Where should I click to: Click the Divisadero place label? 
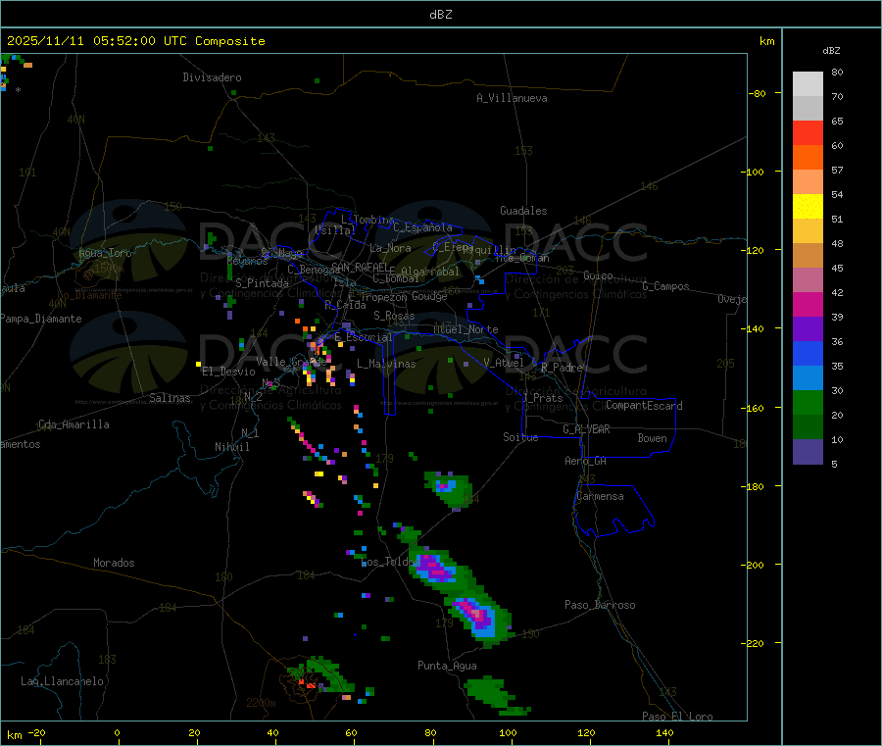point(212,77)
